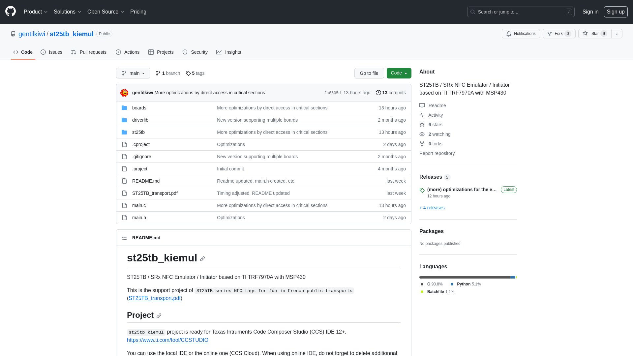Open the GitHub home logo
The width and height of the screenshot is (633, 356).
(x=11, y=12)
